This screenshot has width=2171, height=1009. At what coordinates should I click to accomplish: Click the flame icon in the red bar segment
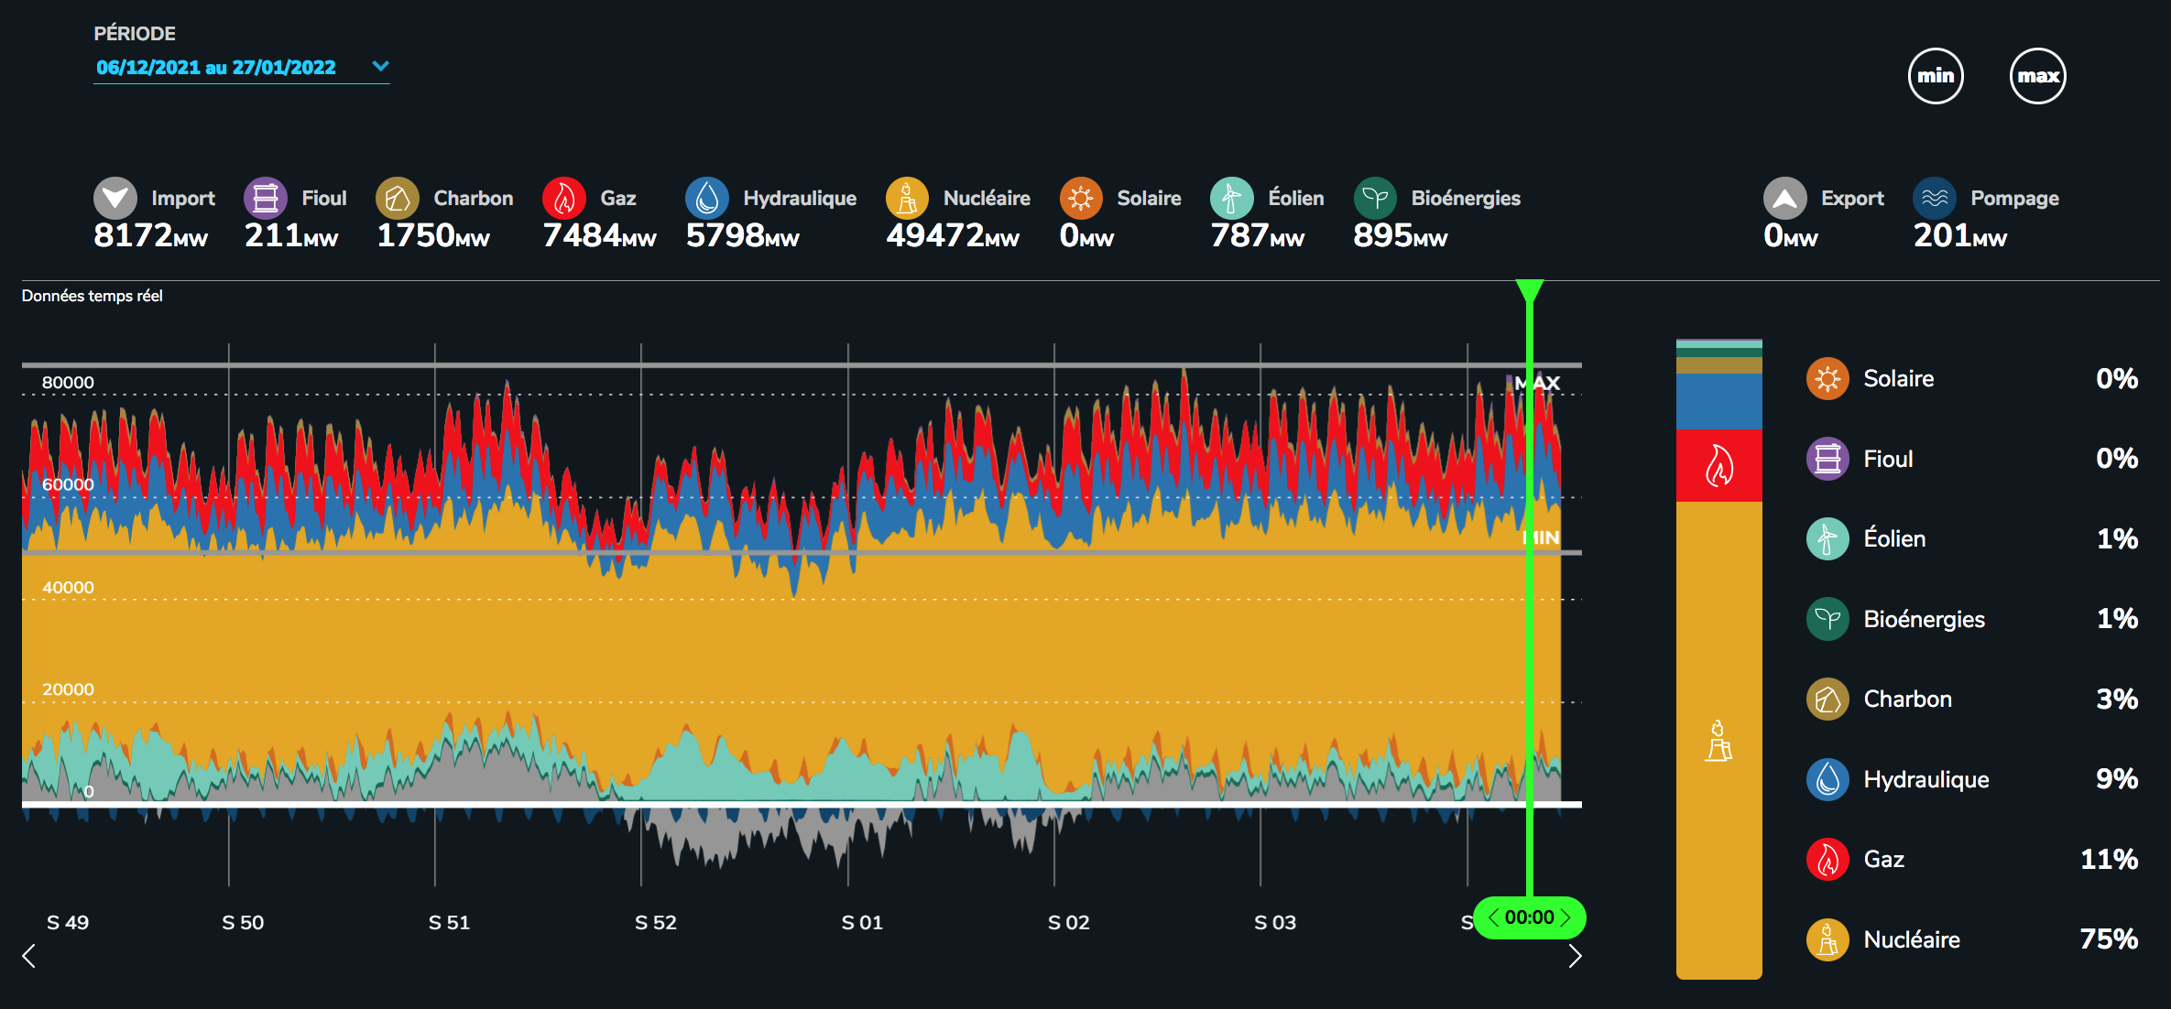pyautogui.click(x=1719, y=465)
